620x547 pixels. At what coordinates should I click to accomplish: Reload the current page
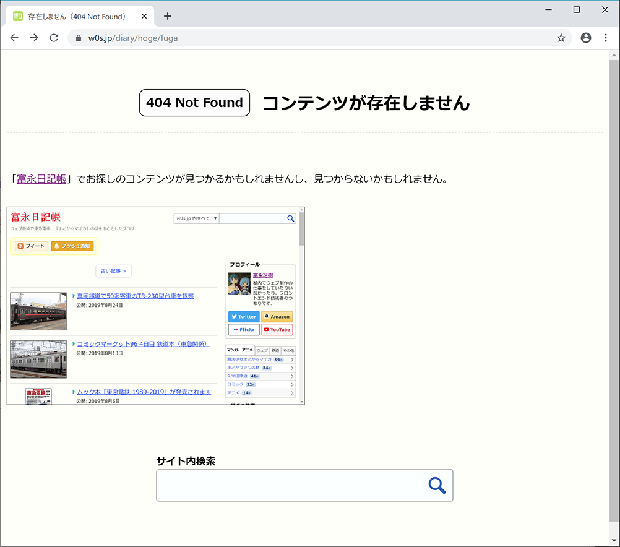pos(54,38)
